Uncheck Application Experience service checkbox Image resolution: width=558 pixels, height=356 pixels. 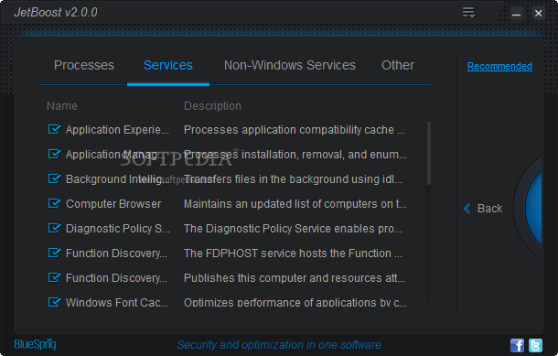click(55, 129)
